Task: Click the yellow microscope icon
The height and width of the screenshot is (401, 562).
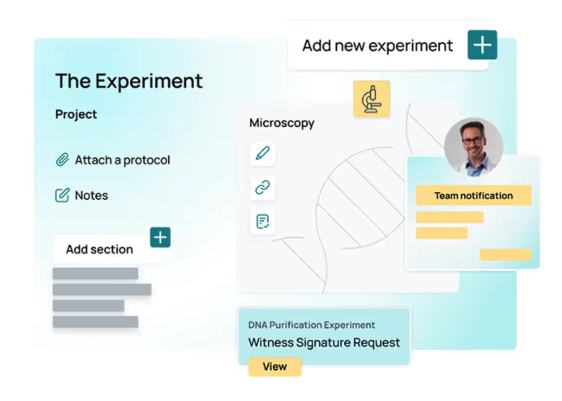Action: (371, 99)
